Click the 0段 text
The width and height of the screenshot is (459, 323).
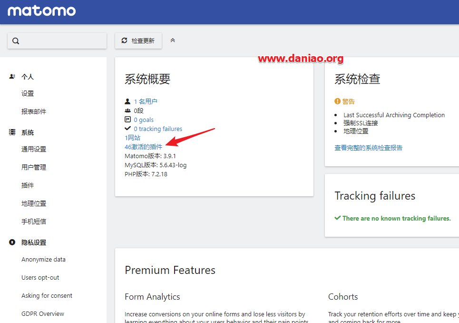[139, 111]
